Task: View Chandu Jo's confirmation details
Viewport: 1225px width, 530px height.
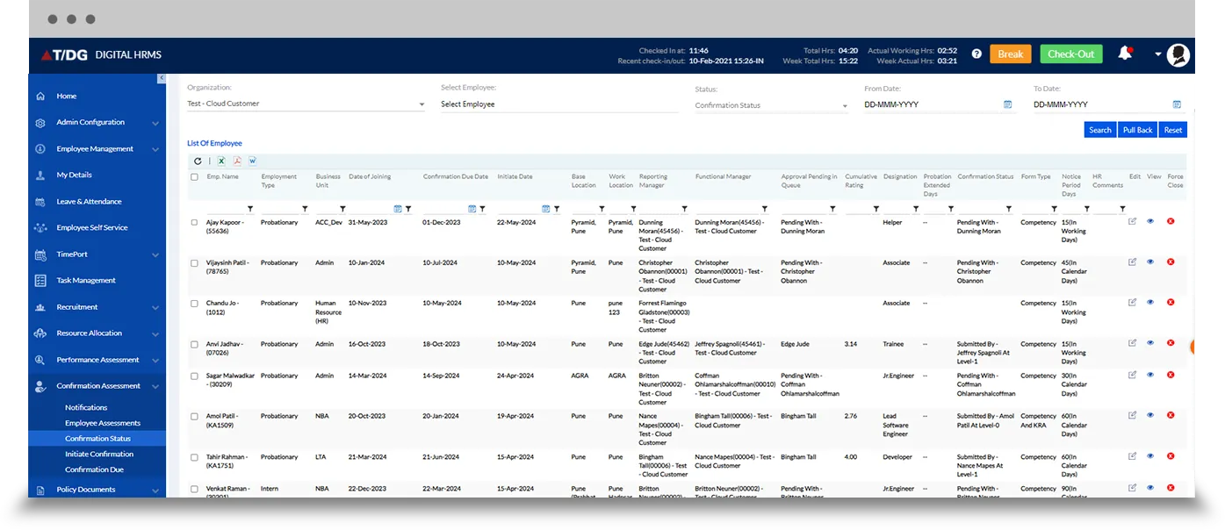Action: (x=1150, y=303)
